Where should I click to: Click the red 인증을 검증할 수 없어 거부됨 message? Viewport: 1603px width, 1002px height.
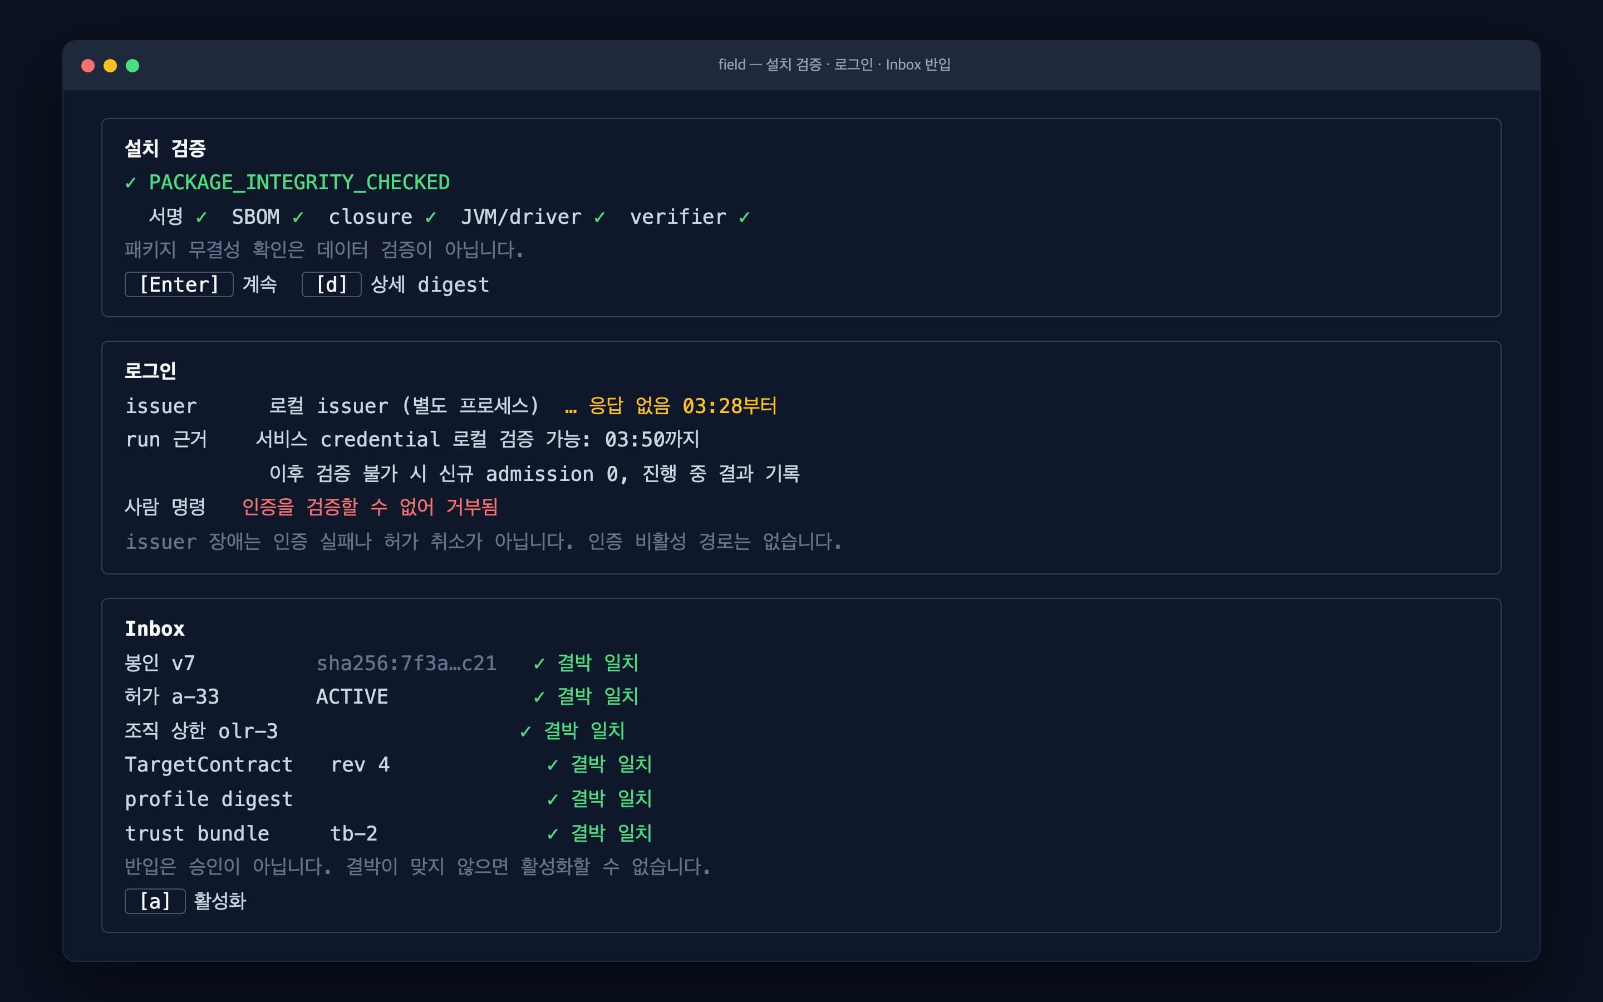370,507
